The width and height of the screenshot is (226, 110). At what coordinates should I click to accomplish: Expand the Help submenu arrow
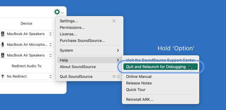tap(118, 60)
